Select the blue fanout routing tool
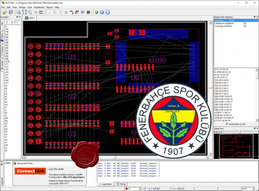The width and height of the screenshot is (259, 191). pyautogui.click(x=83, y=13)
